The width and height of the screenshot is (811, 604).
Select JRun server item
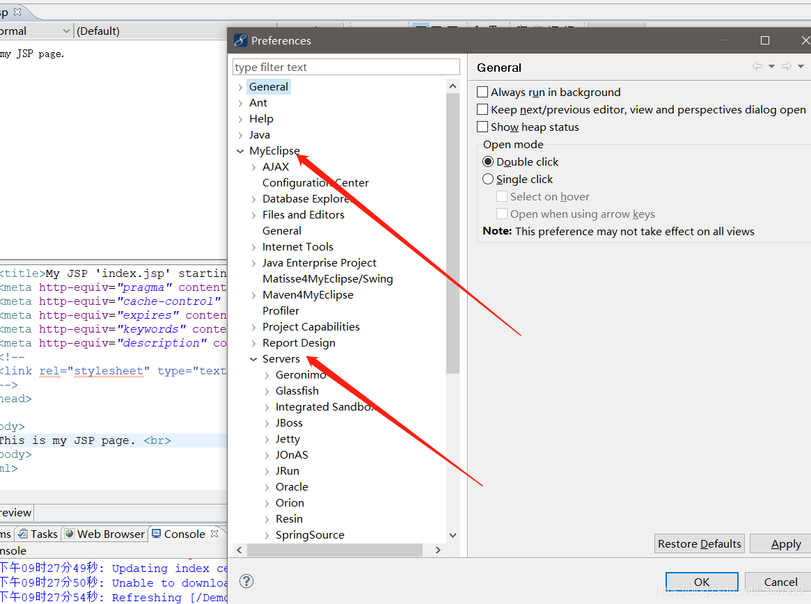[x=287, y=471]
